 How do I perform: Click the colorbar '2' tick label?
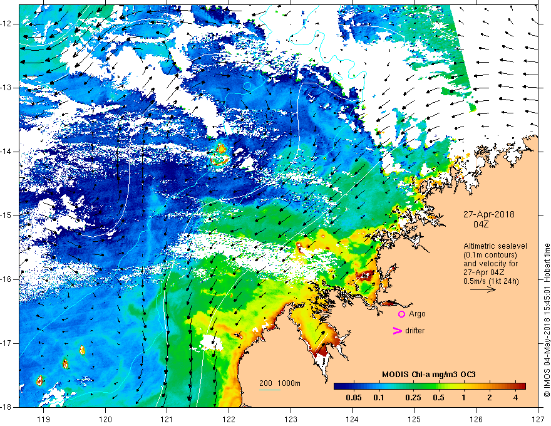pyautogui.click(x=490, y=398)
